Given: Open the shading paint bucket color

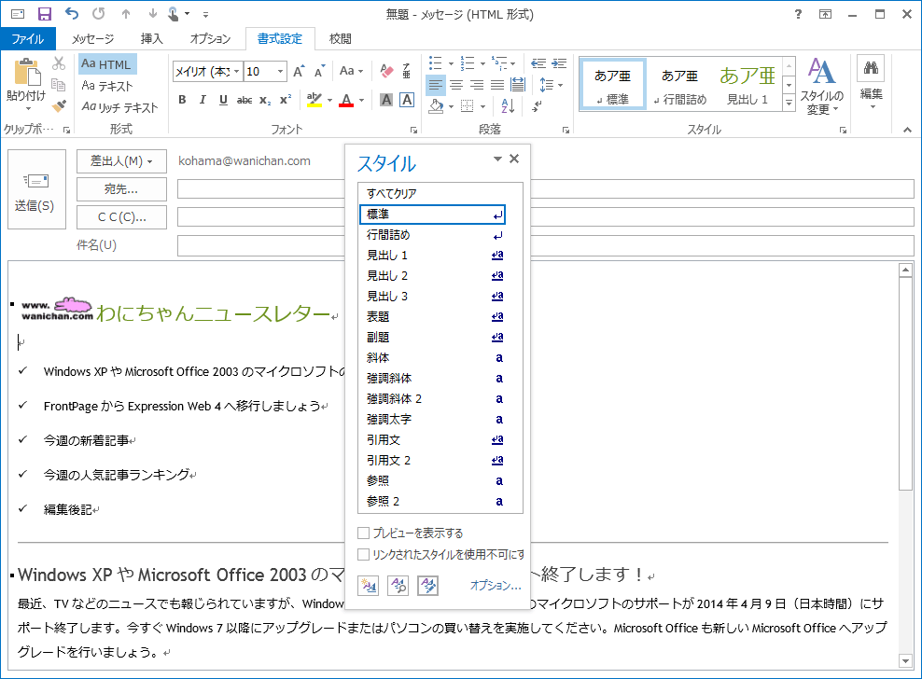Looking at the screenshot, I should [x=436, y=106].
